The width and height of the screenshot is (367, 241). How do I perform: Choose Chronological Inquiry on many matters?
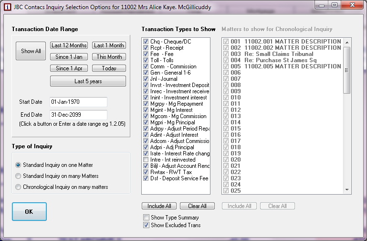tap(19, 187)
